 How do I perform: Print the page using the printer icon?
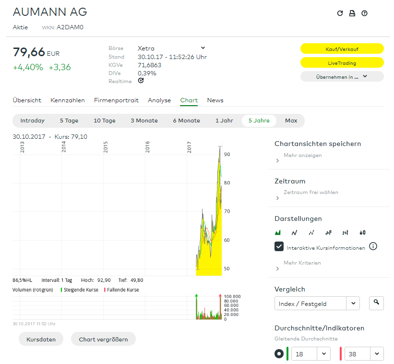(352, 13)
